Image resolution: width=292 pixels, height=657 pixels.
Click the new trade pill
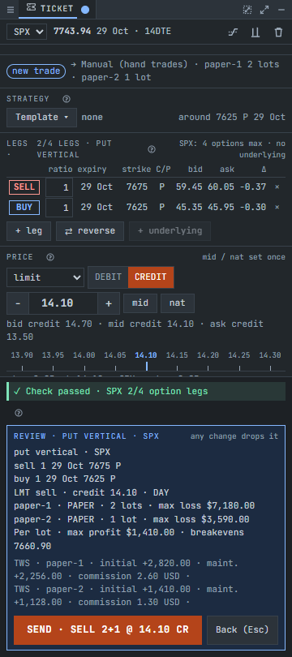click(x=36, y=71)
